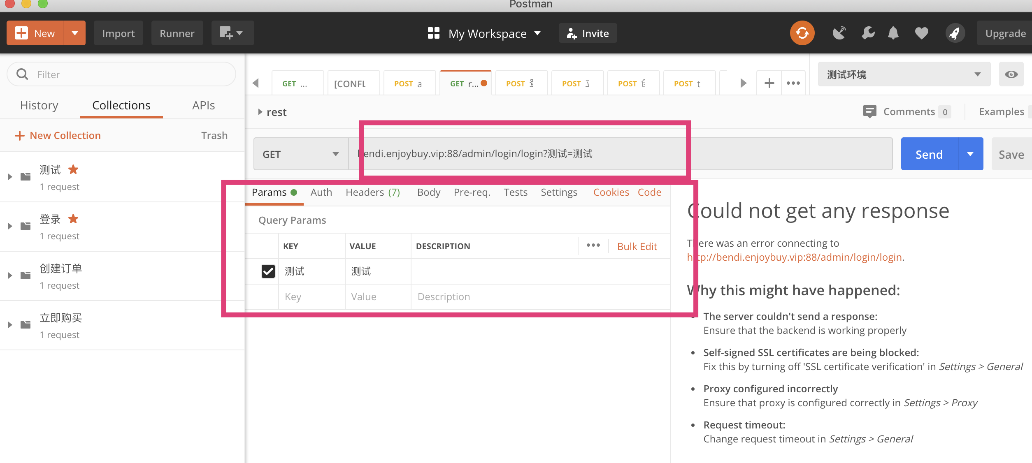Open the GET method dropdown
Screen dimensions: 1032x463
[x=301, y=154]
